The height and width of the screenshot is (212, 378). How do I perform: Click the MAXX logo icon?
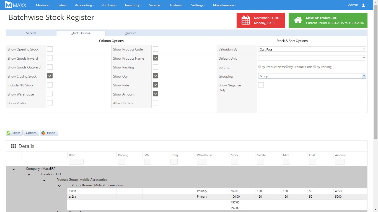click(x=9, y=5)
